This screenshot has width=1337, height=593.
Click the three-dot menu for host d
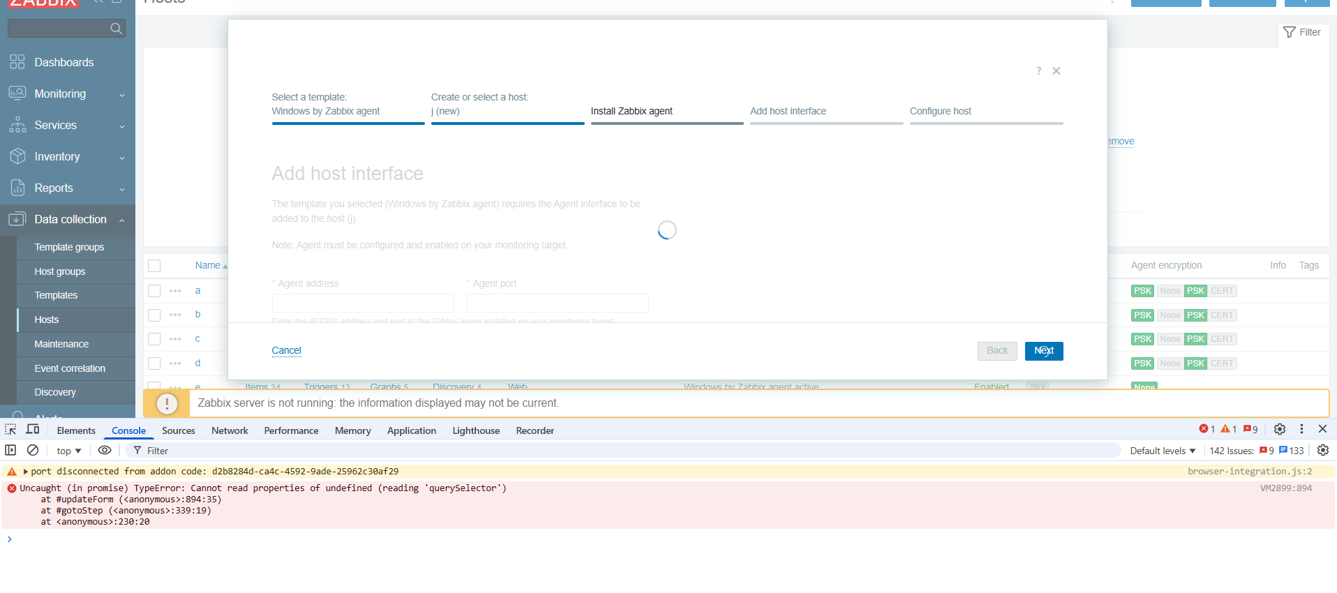pos(175,363)
